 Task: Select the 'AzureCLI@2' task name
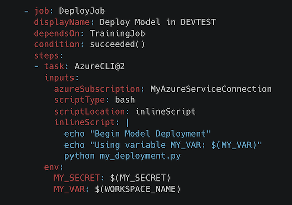100,66
